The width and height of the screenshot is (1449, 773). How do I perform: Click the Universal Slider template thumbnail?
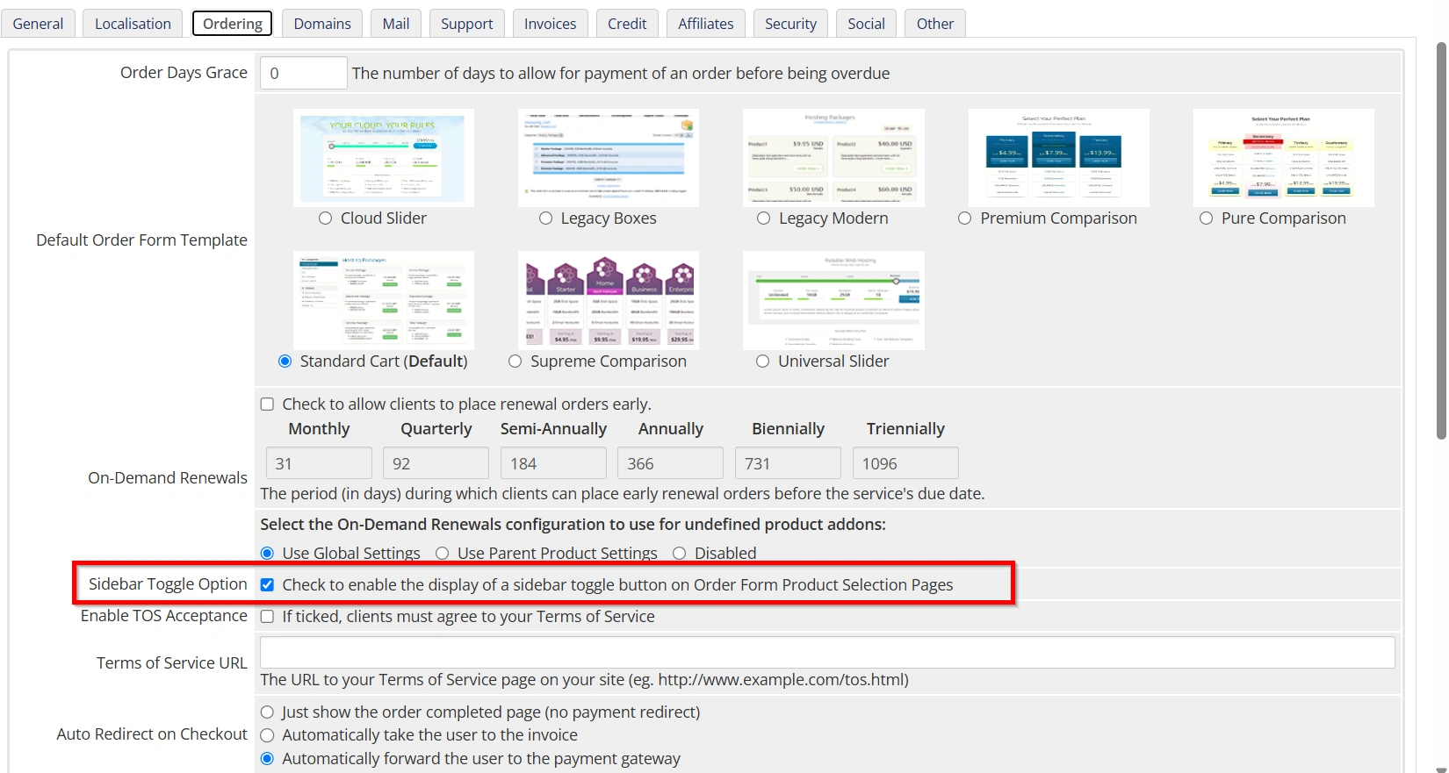pos(833,300)
